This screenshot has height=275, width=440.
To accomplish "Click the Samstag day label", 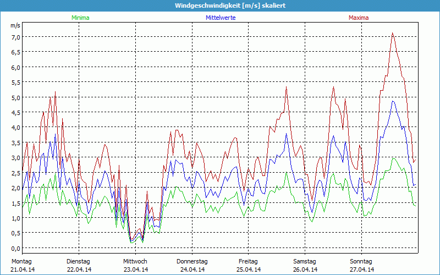I will (305, 262).
